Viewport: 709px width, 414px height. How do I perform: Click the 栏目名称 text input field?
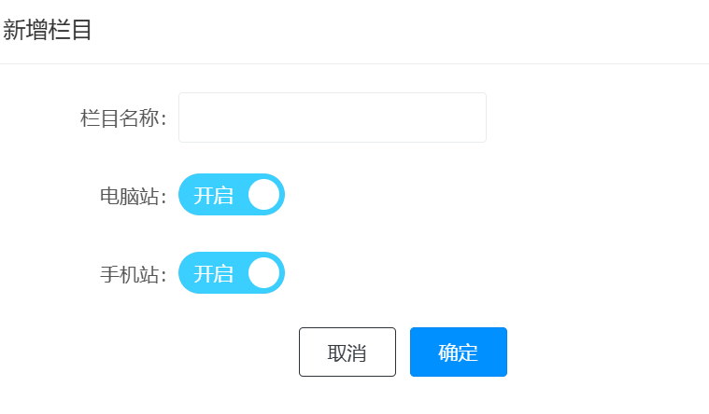332,117
